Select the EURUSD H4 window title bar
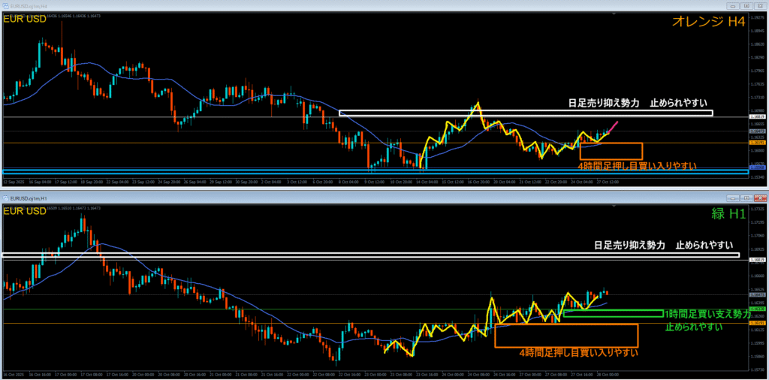Viewport: 769px width, 380px height. click(x=300, y=5)
